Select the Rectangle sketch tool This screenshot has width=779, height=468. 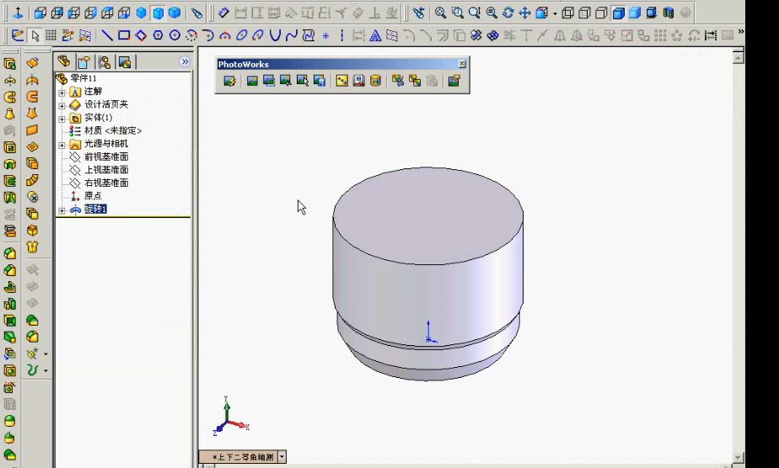tap(124, 35)
